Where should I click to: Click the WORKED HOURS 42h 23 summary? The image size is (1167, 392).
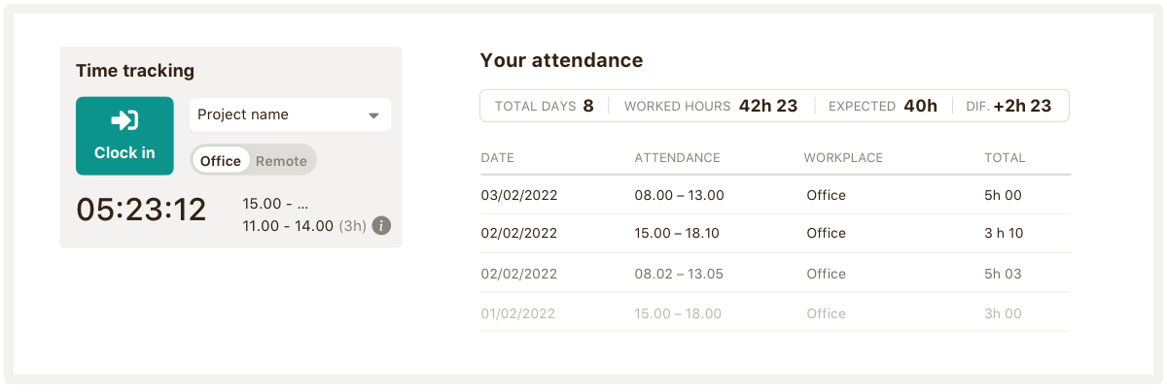tap(710, 106)
